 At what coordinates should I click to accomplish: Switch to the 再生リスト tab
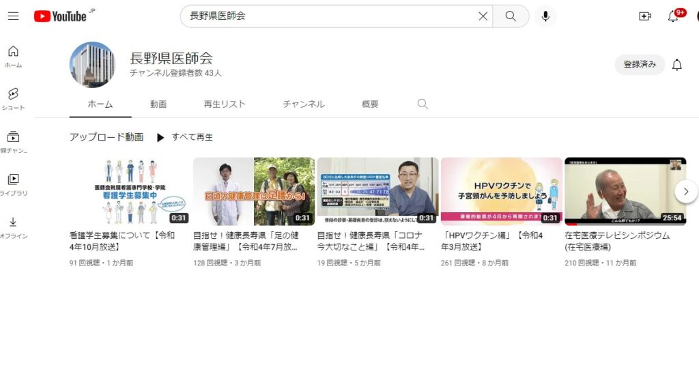[225, 104]
